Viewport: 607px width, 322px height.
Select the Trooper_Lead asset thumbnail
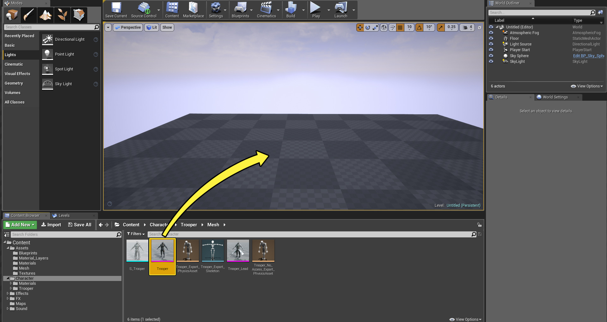(238, 255)
